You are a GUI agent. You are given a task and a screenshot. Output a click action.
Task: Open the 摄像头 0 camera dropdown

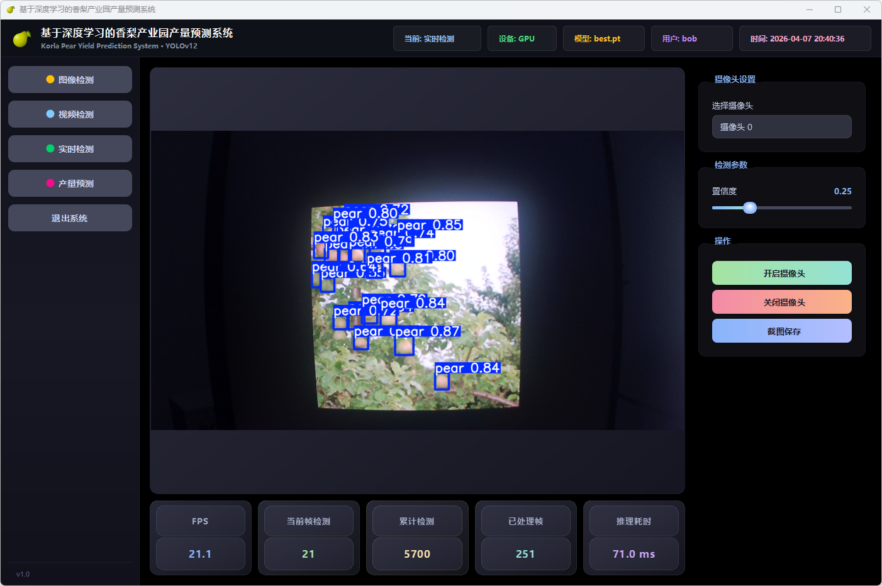tap(781, 127)
